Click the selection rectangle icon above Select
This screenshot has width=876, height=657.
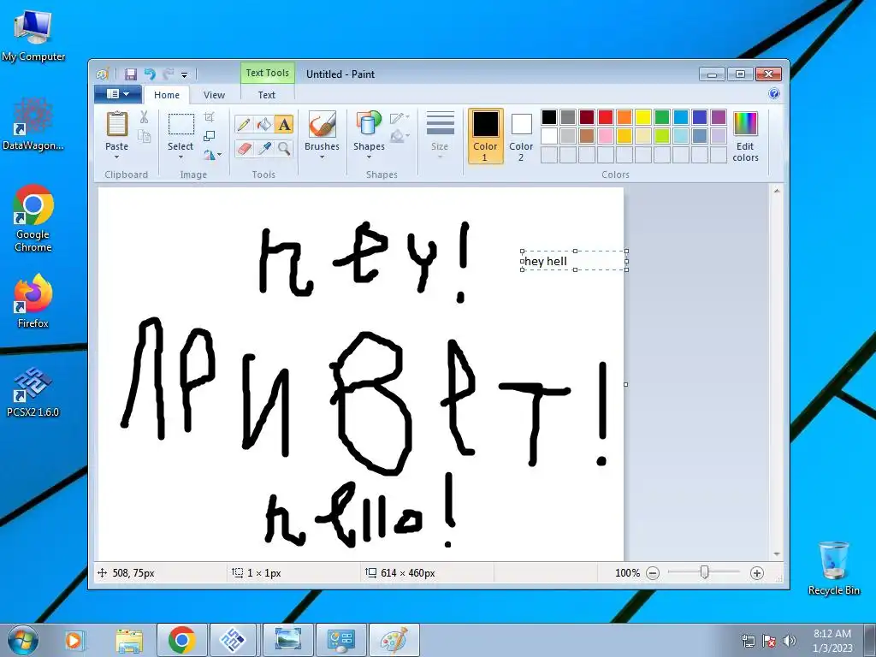181,124
